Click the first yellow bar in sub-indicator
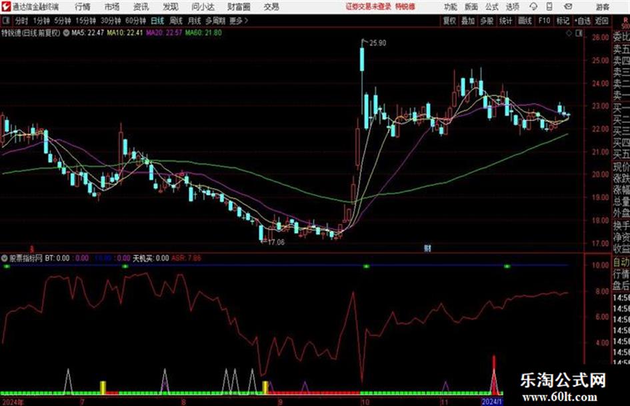This screenshot has height=406, width=630. tap(103, 387)
